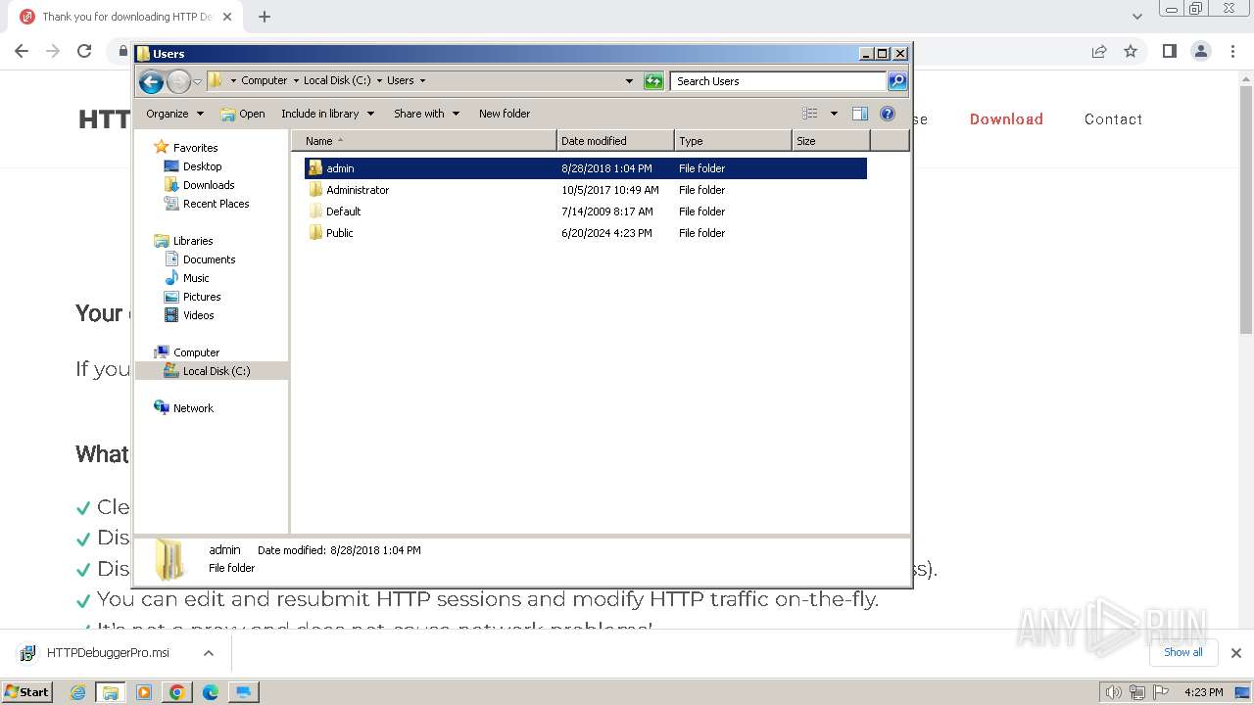Click the Local Disk (C:) breadcrumb
Screen dimensions: 1254x705
pos(337,81)
